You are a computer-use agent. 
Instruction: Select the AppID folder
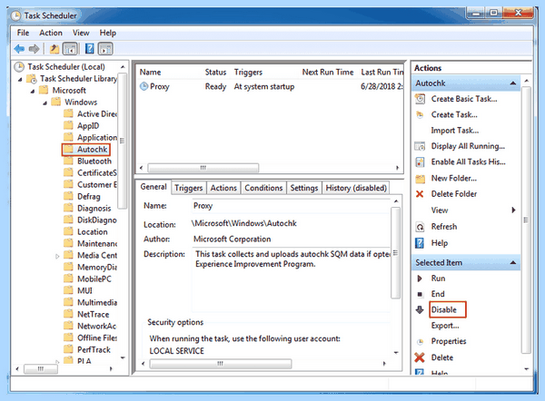[x=88, y=126]
